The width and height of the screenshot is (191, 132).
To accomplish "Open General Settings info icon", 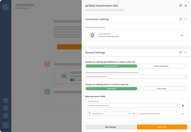I will click(x=180, y=52).
